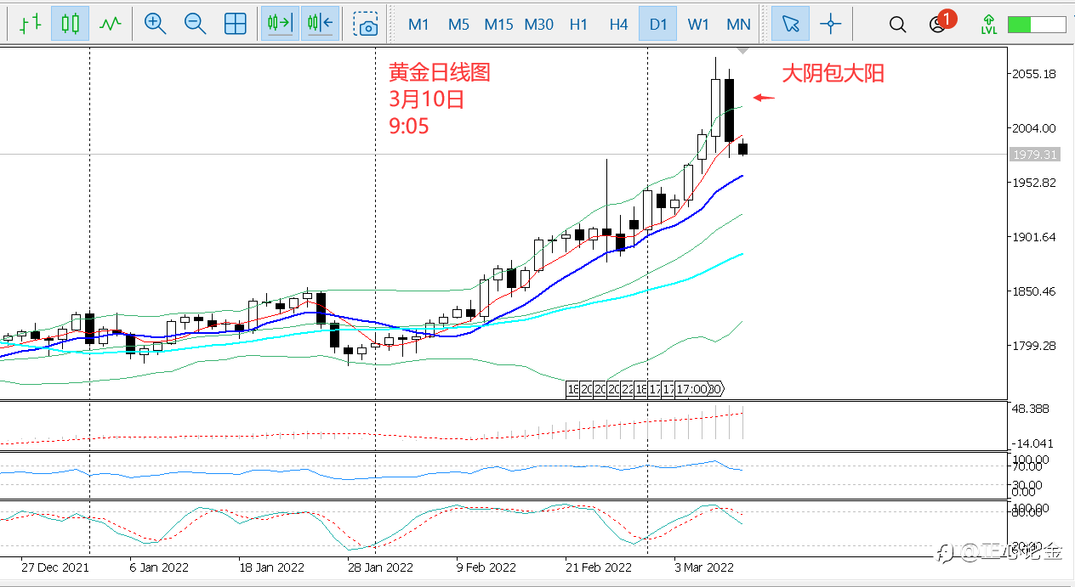Click the 6 Jan 2022 date label
1075x587 pixels.
(159, 567)
